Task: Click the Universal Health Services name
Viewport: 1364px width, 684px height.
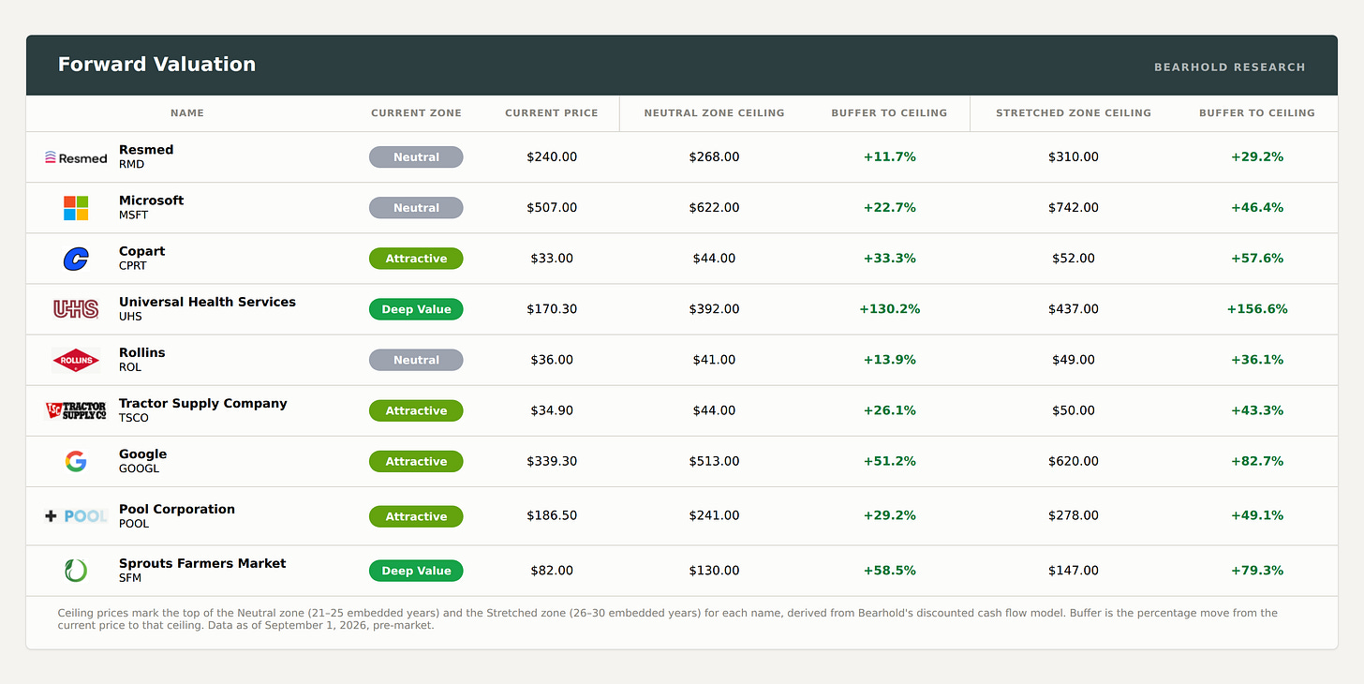Action: coord(207,302)
